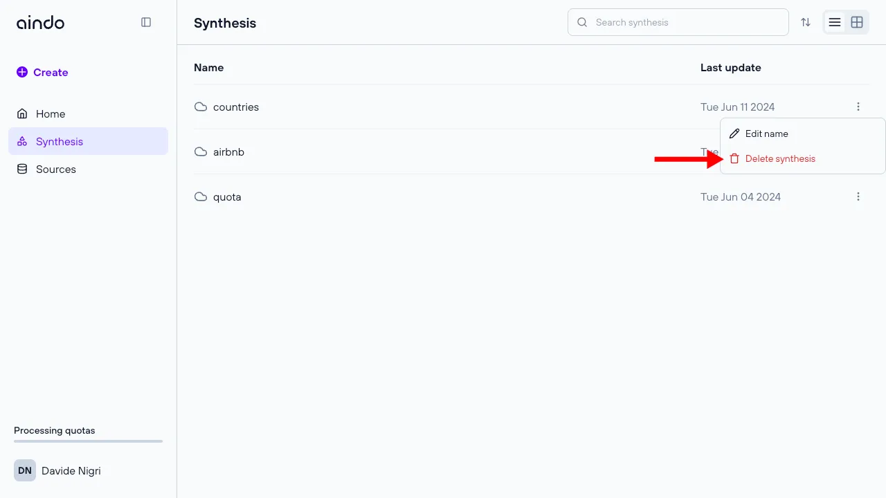Screen dimensions: 886x498
Task: Choose Delete synthesis menu entry
Action: coord(803,158)
